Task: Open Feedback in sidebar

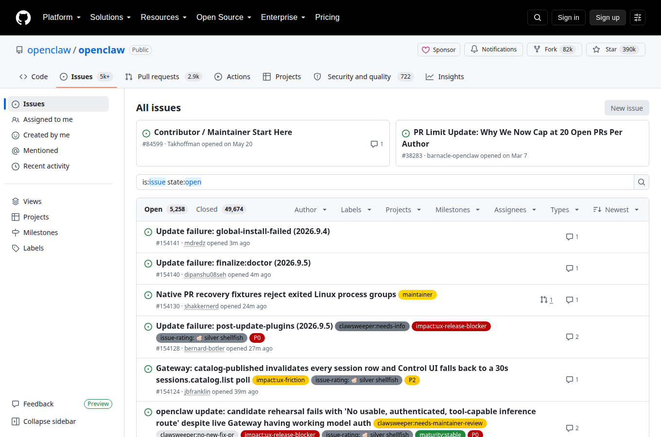Action: pos(38,404)
